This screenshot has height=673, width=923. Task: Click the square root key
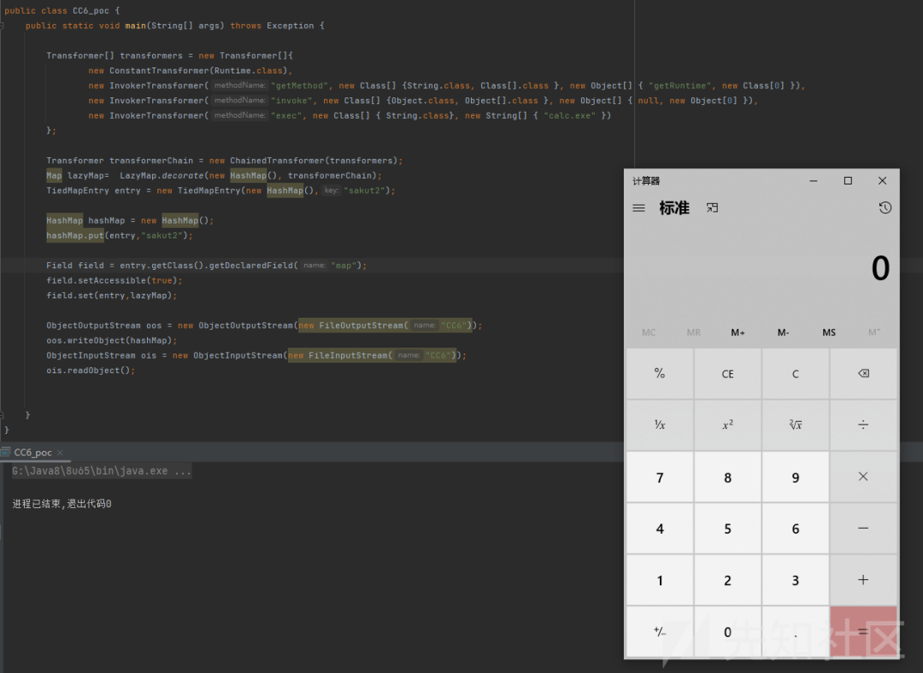(x=796, y=424)
